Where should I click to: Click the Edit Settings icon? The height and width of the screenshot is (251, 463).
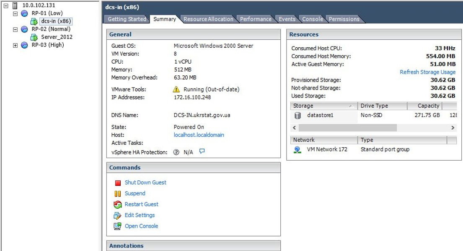coord(117,215)
